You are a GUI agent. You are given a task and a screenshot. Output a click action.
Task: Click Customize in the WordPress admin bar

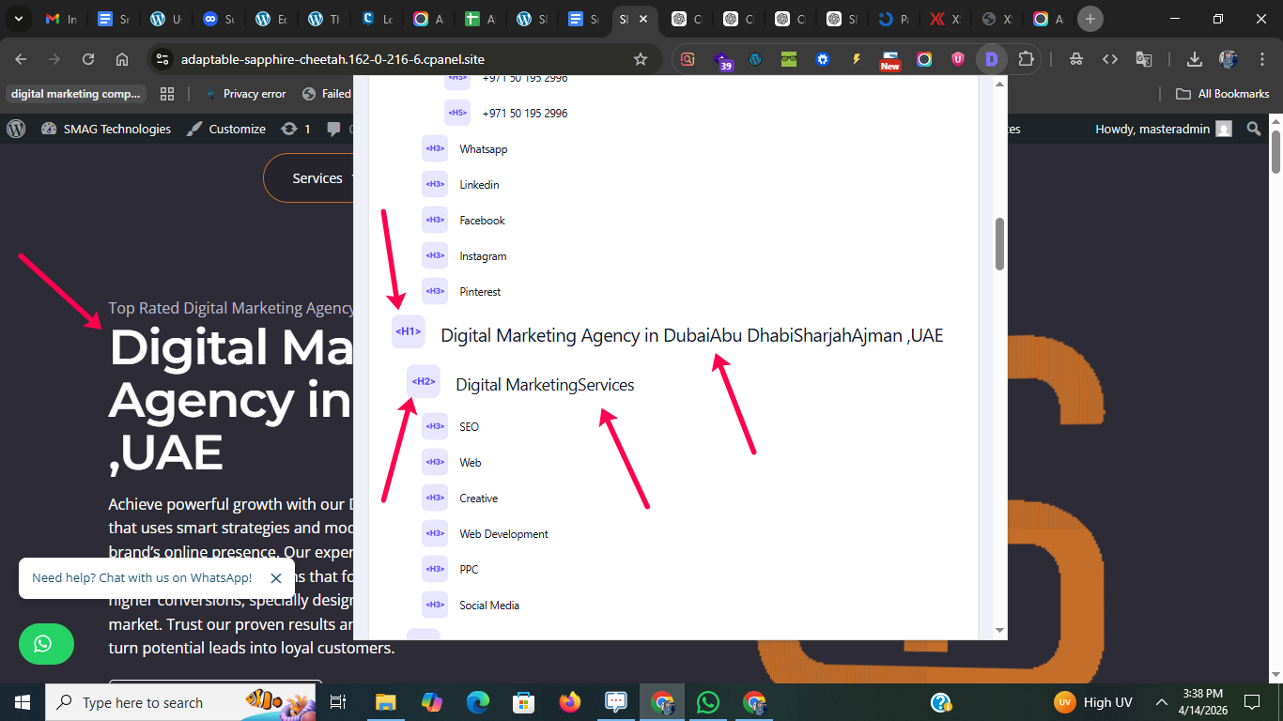(226, 129)
